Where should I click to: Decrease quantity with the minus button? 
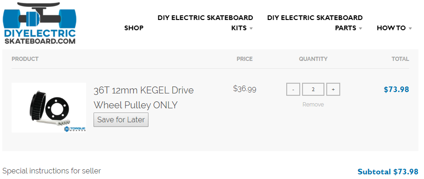(293, 89)
